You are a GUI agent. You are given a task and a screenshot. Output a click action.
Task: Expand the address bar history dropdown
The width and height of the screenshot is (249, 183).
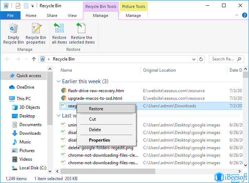tap(194, 59)
